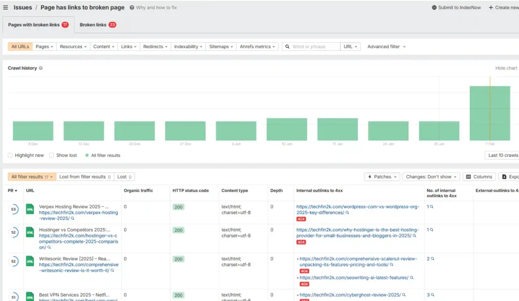519x301 pixels.
Task: Click the PR 52 badge for Hostinger row
Action: (x=13, y=232)
